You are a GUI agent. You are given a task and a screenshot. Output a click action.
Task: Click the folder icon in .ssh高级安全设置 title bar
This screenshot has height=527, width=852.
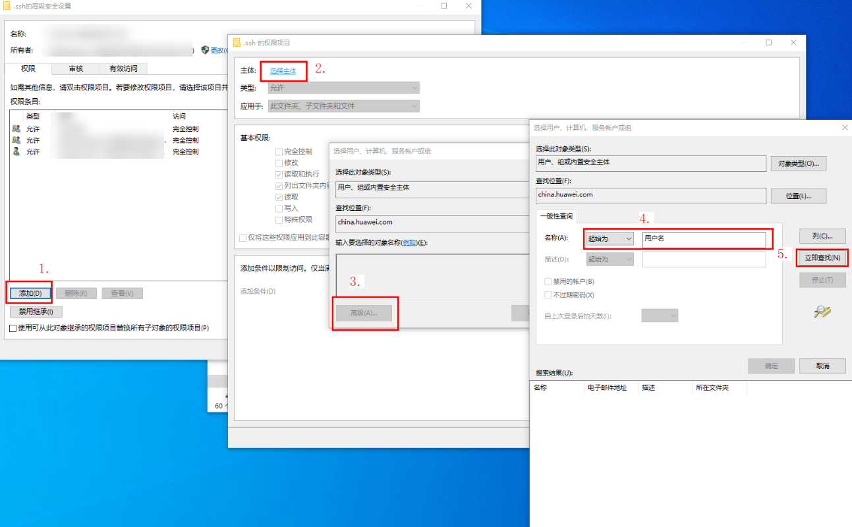click(7, 6)
